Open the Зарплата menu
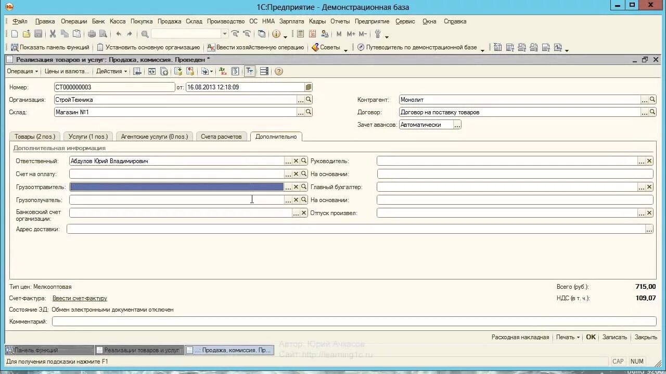Image resolution: width=666 pixels, height=374 pixels. (x=291, y=21)
